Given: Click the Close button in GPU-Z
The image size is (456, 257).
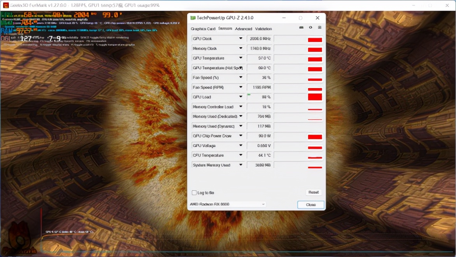Looking at the screenshot, I should pyautogui.click(x=310, y=204).
